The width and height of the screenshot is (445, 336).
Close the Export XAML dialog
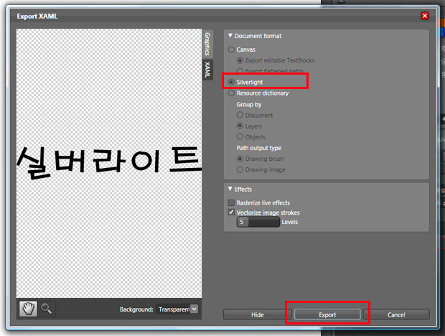(425, 16)
